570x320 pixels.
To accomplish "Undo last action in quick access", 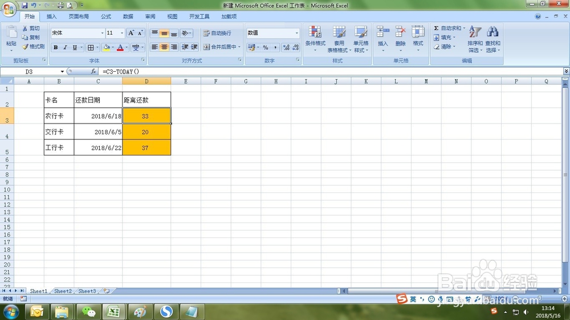I will pos(34,6).
